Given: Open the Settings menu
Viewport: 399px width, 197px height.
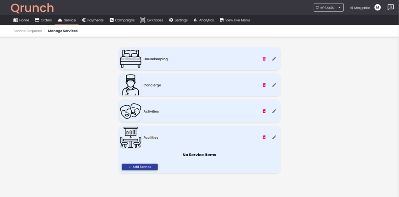Looking at the screenshot, I should (x=178, y=20).
